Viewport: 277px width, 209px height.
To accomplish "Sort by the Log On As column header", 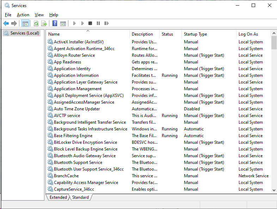I will pyautogui.click(x=253, y=34).
